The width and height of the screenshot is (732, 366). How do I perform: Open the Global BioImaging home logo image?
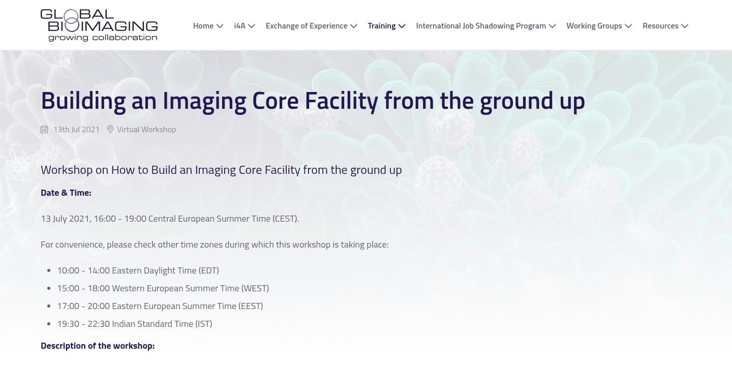99,24
